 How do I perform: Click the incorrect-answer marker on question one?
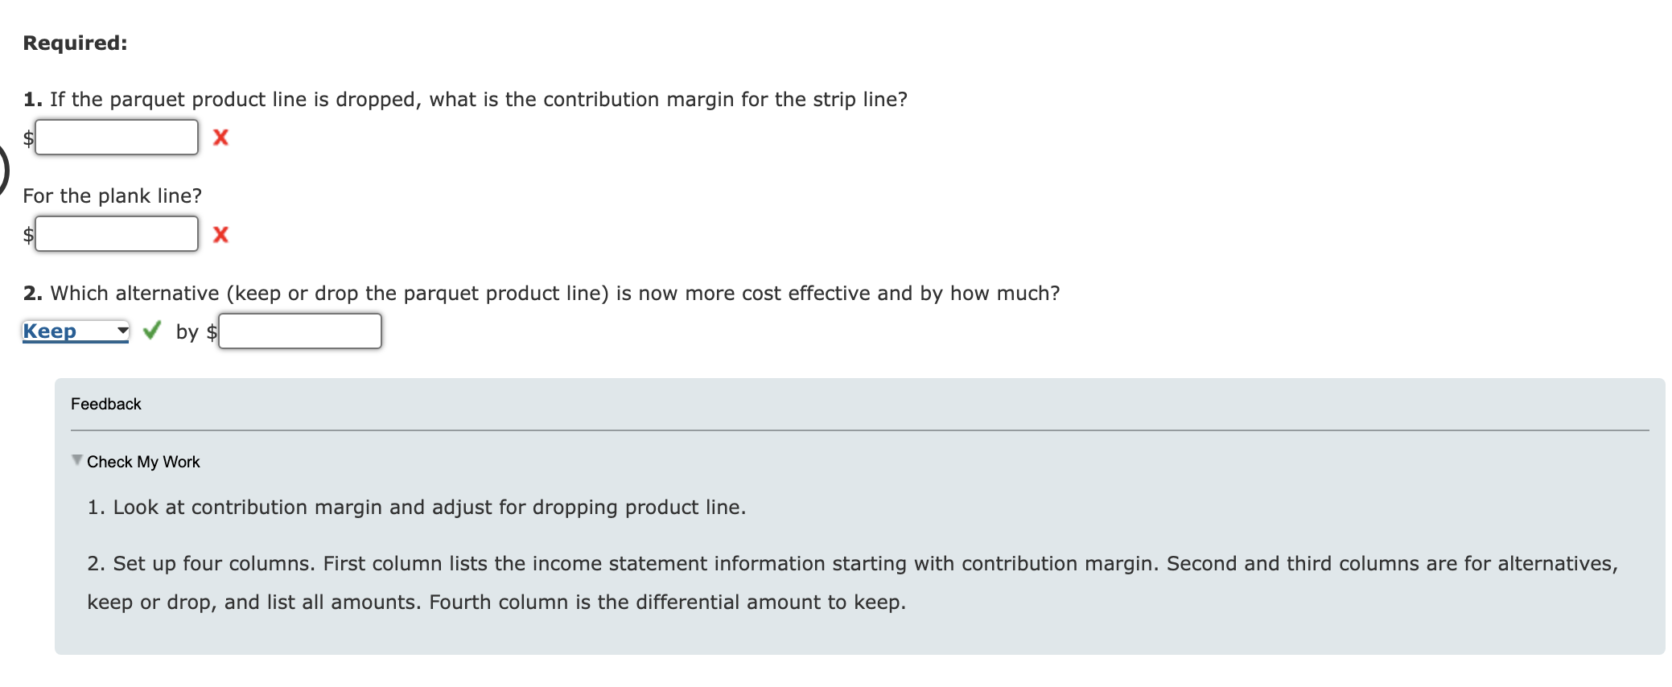[x=220, y=138]
